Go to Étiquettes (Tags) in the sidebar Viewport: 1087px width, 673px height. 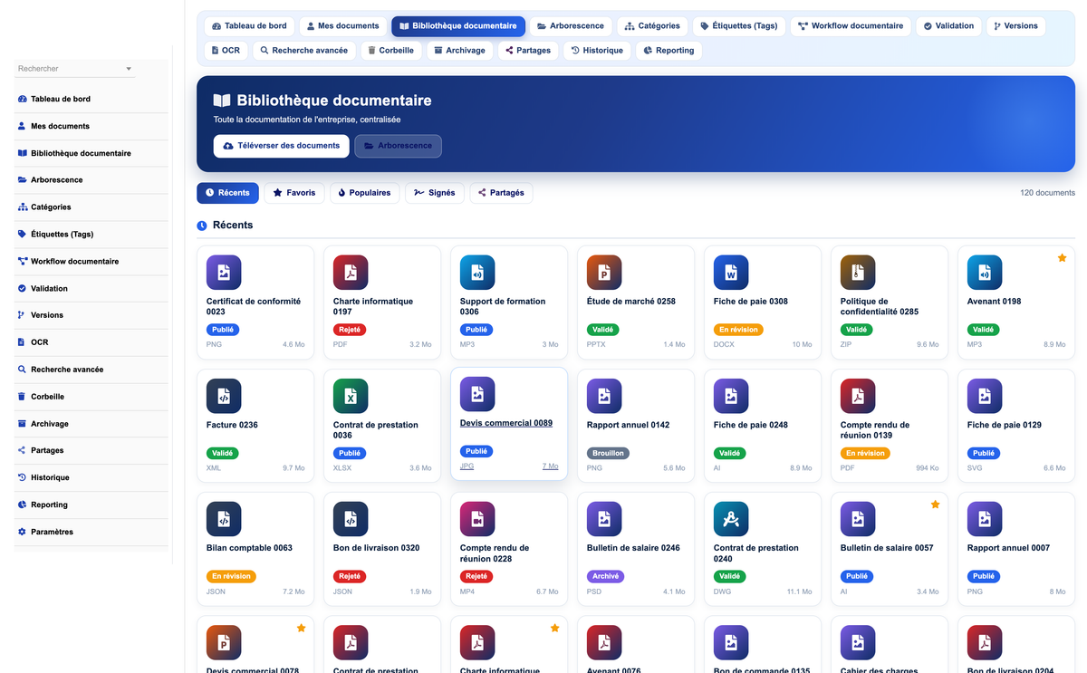pyautogui.click(x=92, y=235)
